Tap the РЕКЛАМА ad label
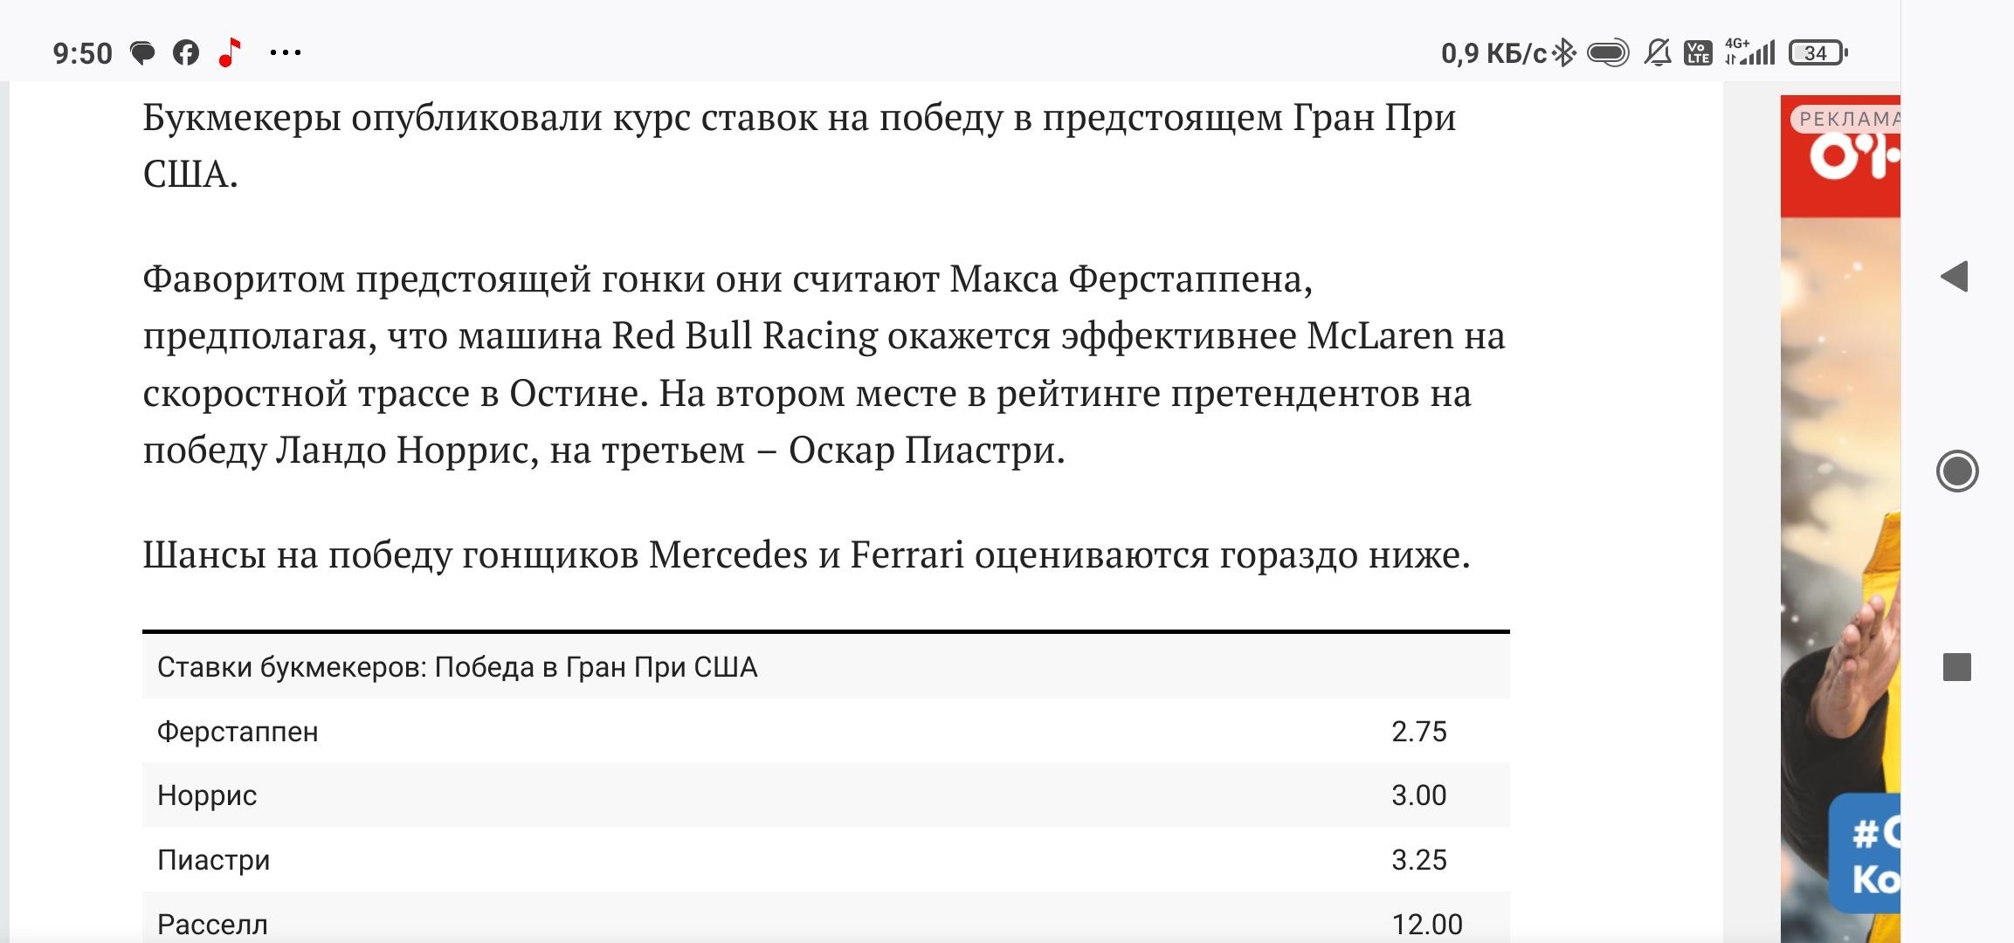Image resolution: width=2014 pixels, height=943 pixels. point(1845,119)
